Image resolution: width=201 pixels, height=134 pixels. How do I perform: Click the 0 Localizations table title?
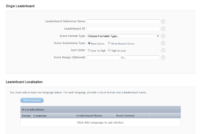(33, 110)
